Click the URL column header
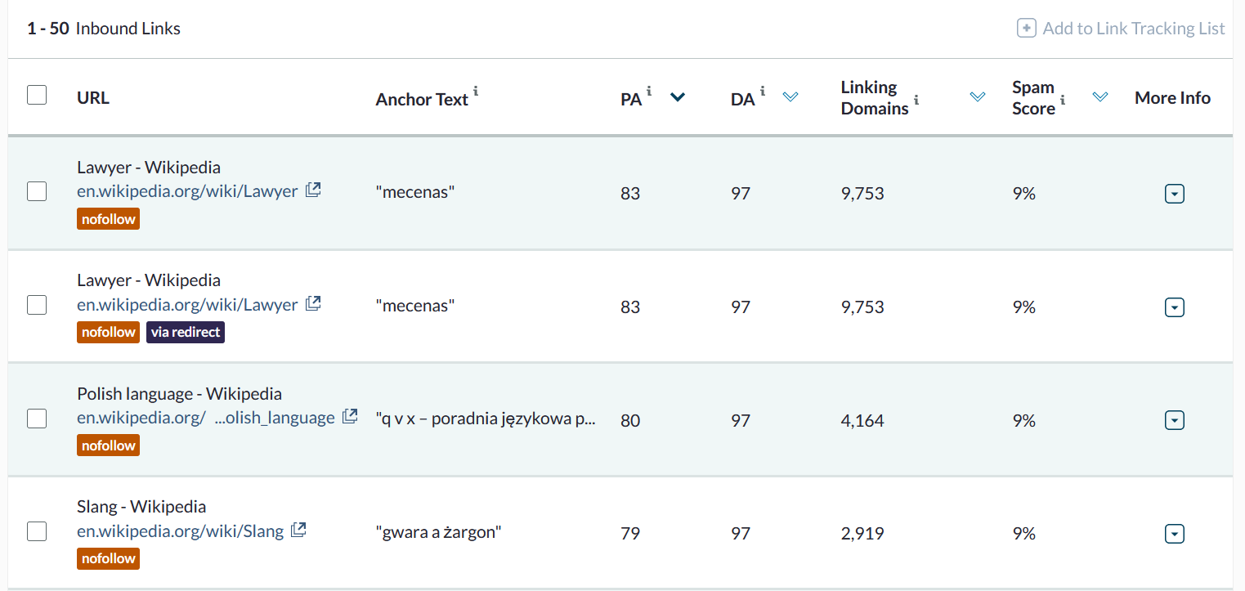1245x591 pixels. click(93, 98)
